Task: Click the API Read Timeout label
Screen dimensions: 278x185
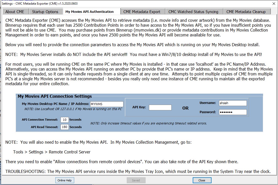Action: click(x=44, y=127)
